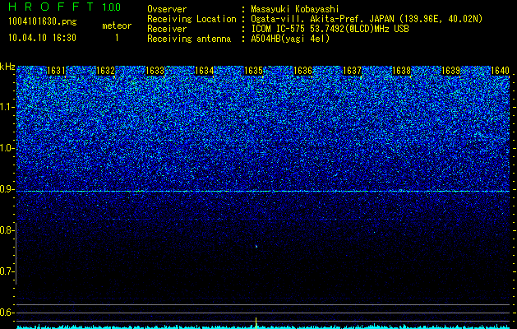The image size is (517, 329).
Task: Click the observer name Masayuki Kobayashi
Action: tap(295, 9)
